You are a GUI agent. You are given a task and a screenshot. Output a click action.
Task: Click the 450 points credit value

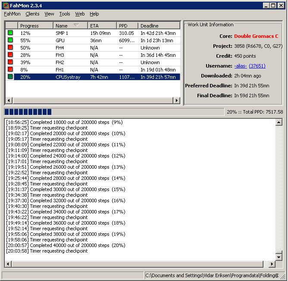(245, 56)
